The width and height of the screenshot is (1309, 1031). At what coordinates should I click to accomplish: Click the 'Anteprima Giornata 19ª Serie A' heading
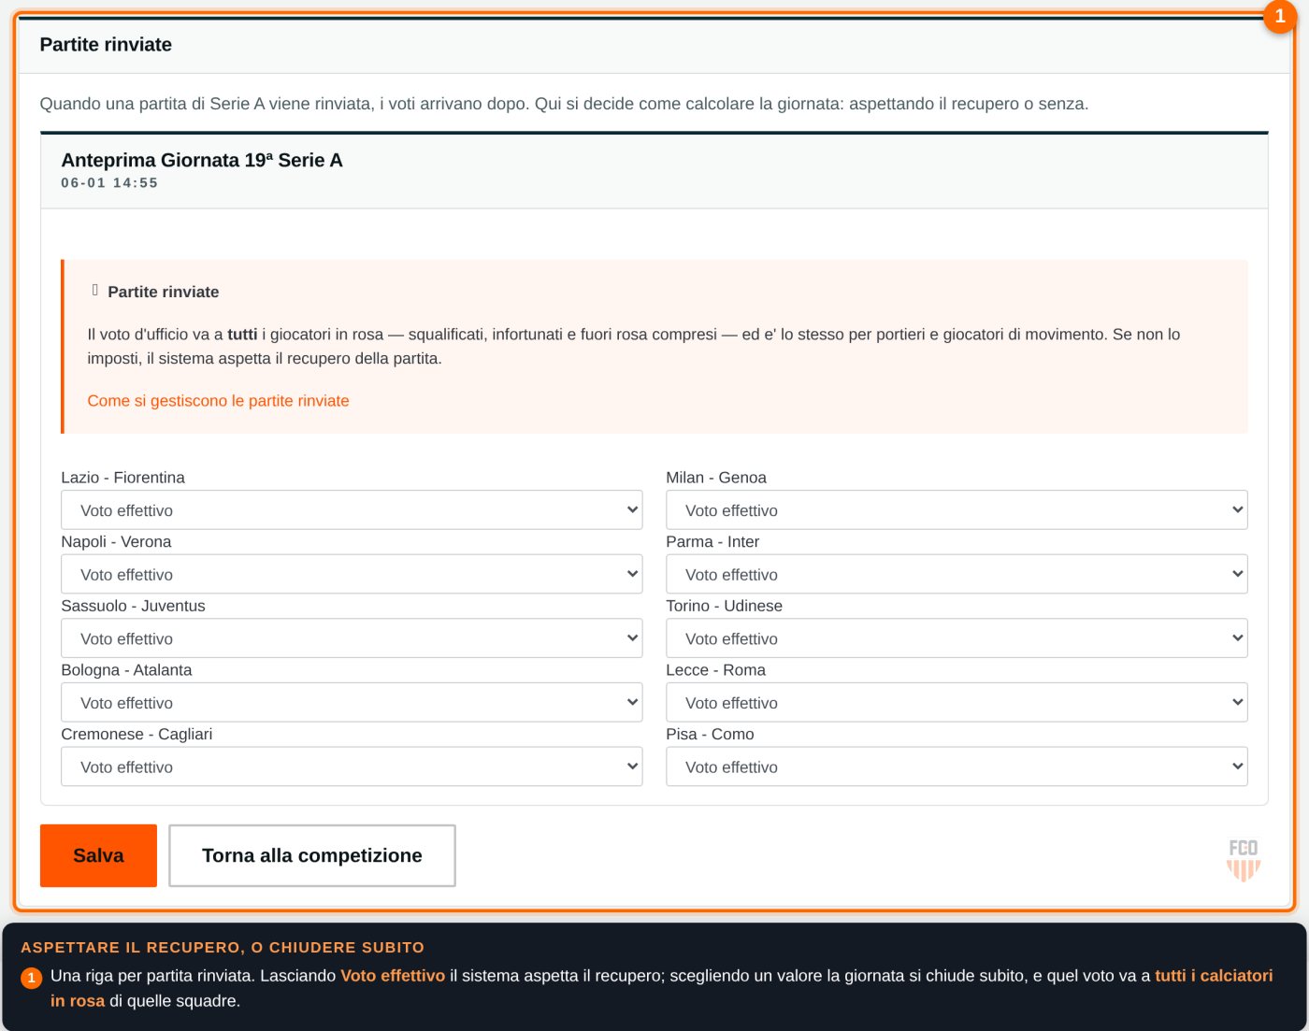[202, 160]
